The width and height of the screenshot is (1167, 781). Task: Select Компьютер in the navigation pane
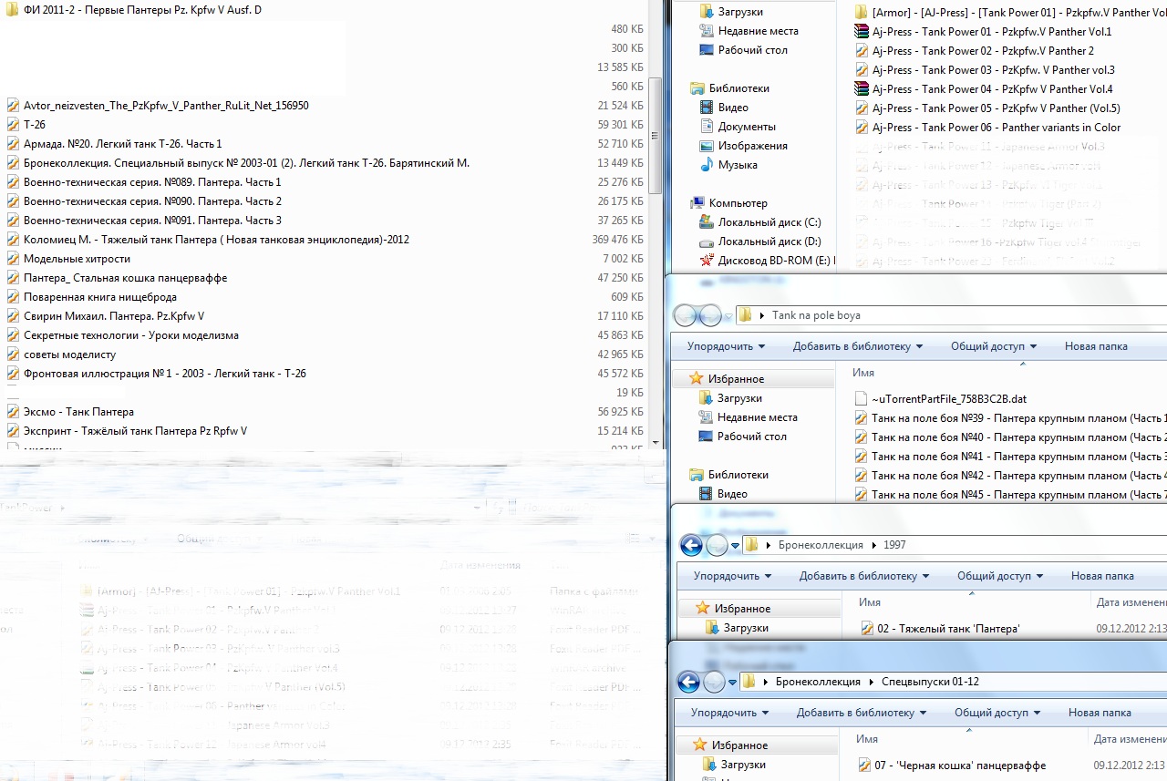point(738,203)
